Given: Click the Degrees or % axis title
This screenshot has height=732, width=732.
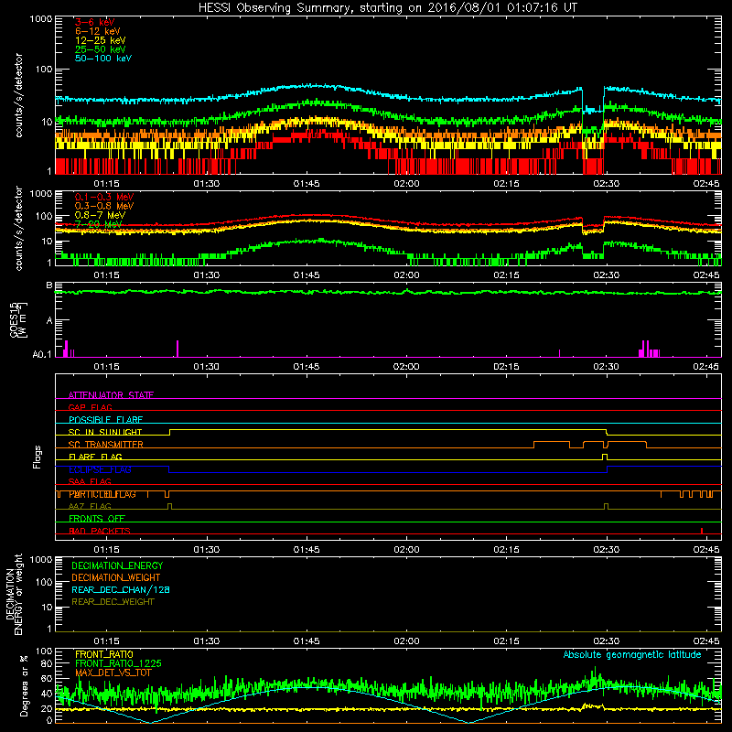Looking at the screenshot, I should tap(25, 685).
